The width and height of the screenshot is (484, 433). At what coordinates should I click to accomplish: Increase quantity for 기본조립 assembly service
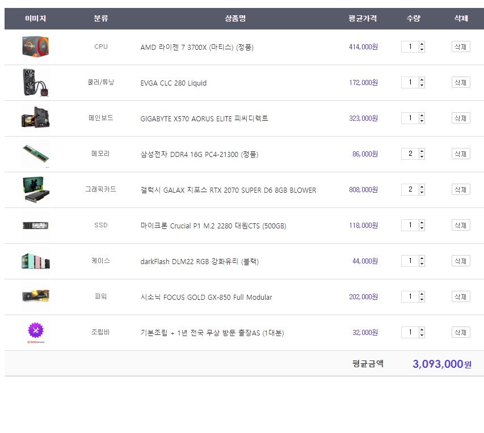(x=422, y=330)
